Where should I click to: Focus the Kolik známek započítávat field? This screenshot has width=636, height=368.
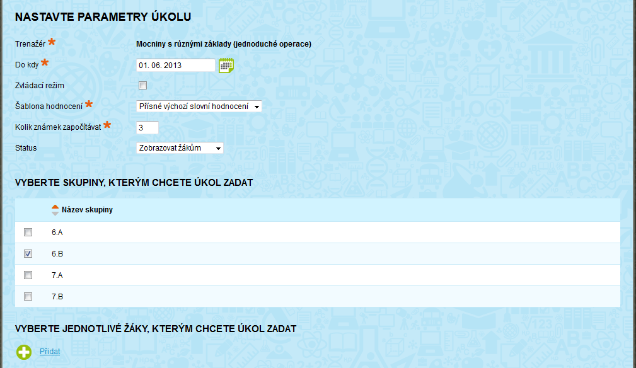pos(147,127)
